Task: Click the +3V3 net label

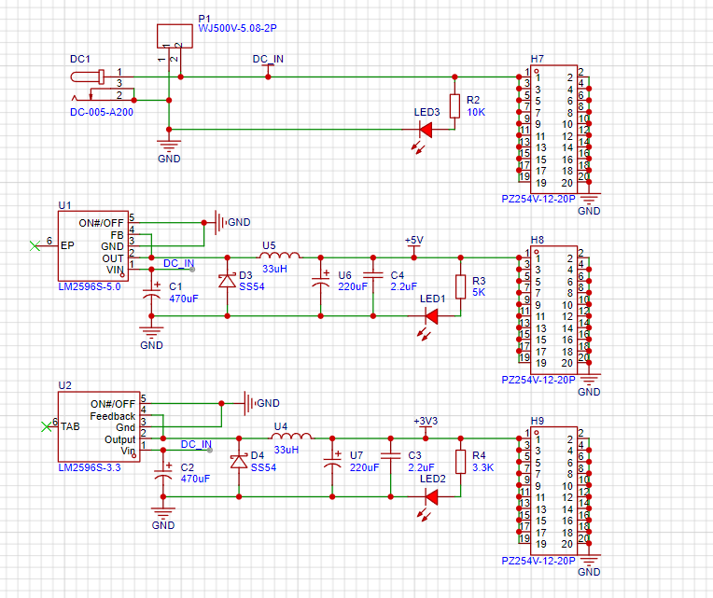Action: [425, 421]
